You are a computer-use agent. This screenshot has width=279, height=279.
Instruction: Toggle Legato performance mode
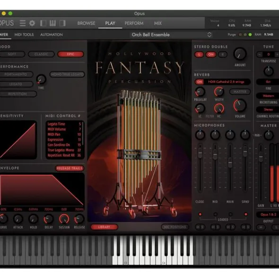point(16,84)
